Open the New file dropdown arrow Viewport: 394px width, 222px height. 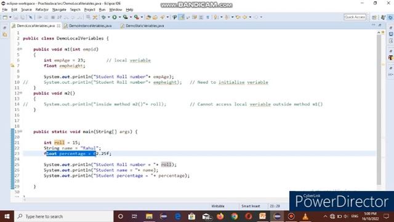tap(10, 17)
